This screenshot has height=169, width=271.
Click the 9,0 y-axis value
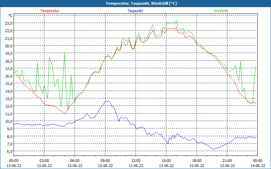point(9,129)
